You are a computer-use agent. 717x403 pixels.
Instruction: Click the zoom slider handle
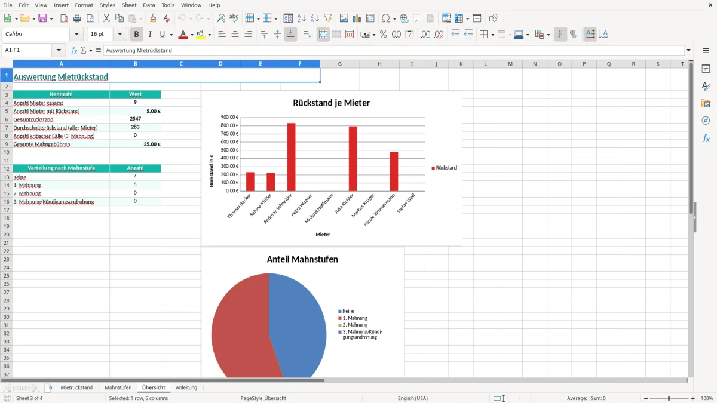[x=669, y=398]
